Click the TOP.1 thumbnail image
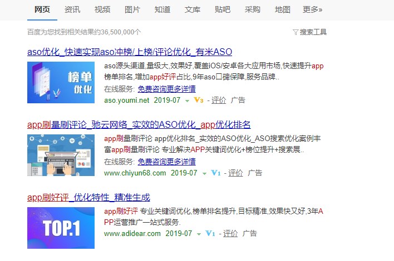This screenshot has height=261, width=394. 61,228
